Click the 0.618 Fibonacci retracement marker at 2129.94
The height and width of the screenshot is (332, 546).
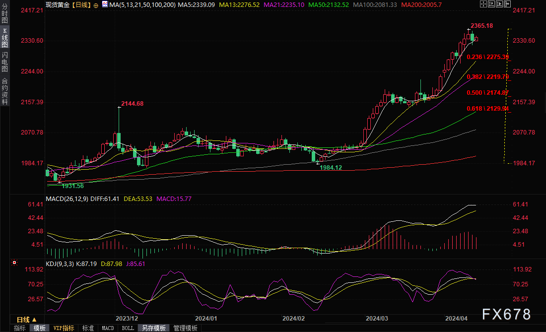point(487,109)
